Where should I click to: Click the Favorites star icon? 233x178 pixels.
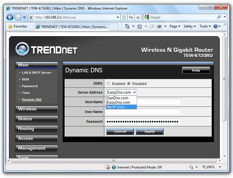tap(10, 26)
